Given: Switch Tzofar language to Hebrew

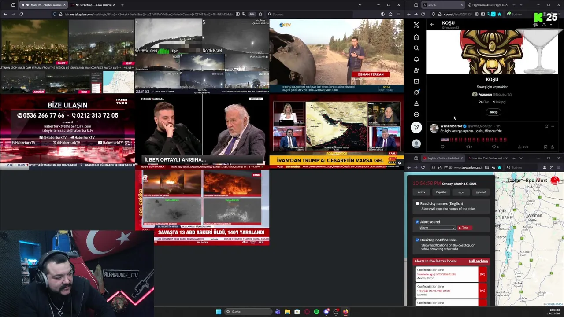Looking at the screenshot, I should 422,192.
